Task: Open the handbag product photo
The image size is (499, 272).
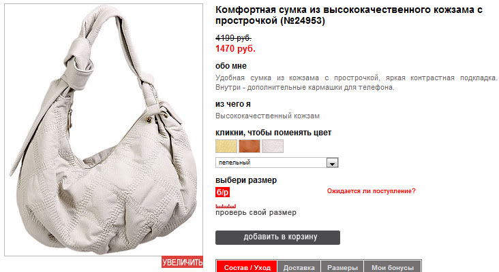Action: tap(104, 130)
